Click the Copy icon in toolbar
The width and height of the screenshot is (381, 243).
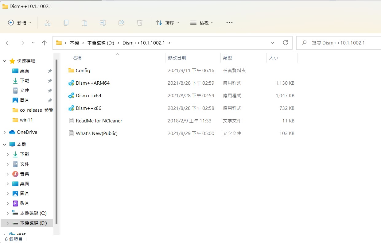point(66,23)
